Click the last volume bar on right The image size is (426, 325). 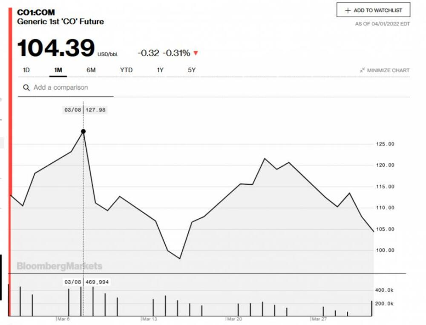[372, 308]
